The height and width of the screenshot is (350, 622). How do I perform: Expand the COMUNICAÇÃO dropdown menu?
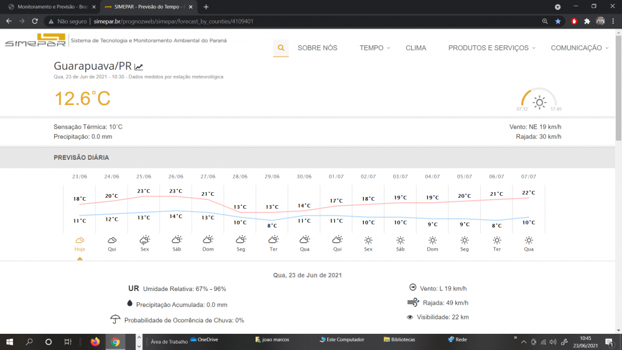579,48
